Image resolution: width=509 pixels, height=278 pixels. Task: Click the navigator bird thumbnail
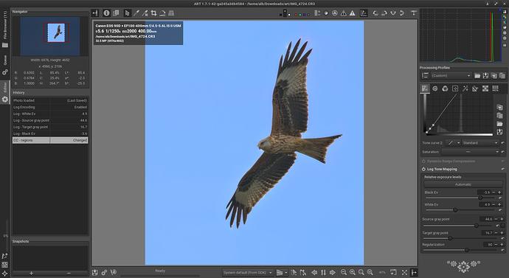tap(57, 32)
